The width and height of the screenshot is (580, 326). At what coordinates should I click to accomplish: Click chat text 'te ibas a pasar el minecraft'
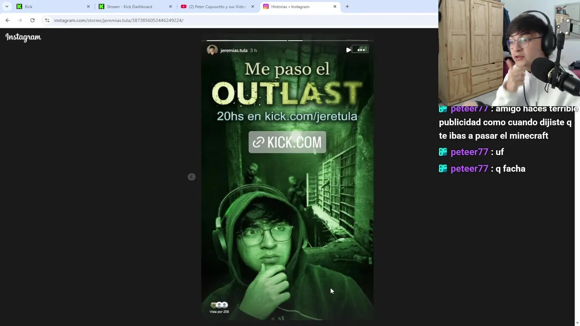point(493,135)
